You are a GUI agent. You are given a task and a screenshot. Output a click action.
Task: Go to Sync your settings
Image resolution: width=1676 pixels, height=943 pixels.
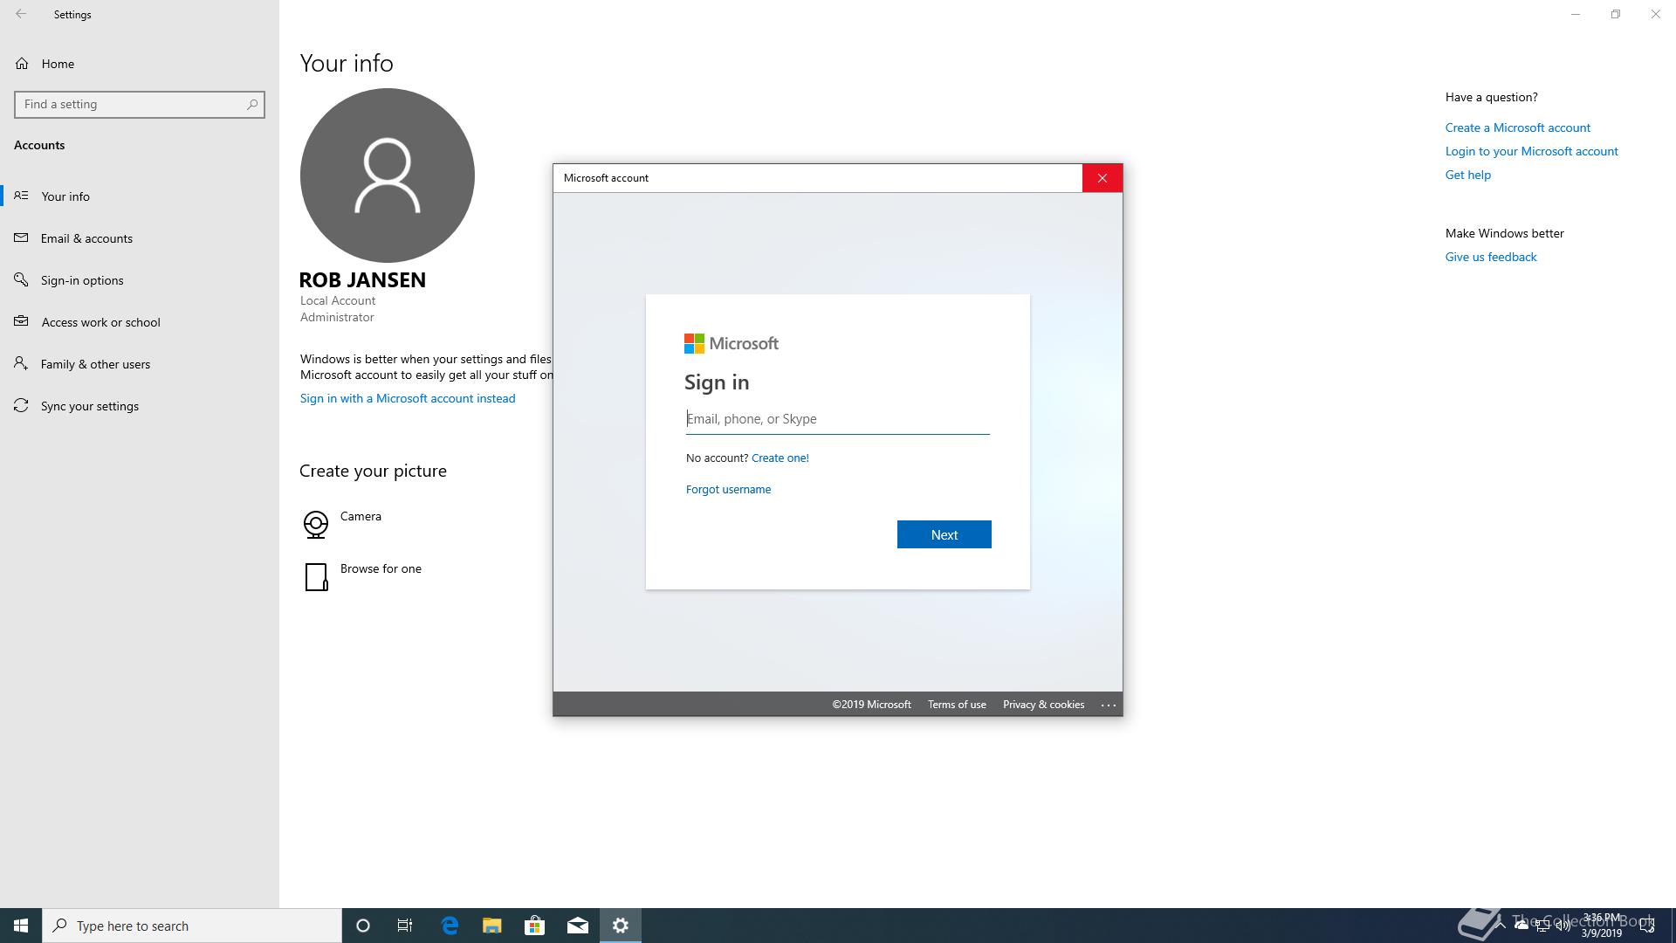pos(89,406)
